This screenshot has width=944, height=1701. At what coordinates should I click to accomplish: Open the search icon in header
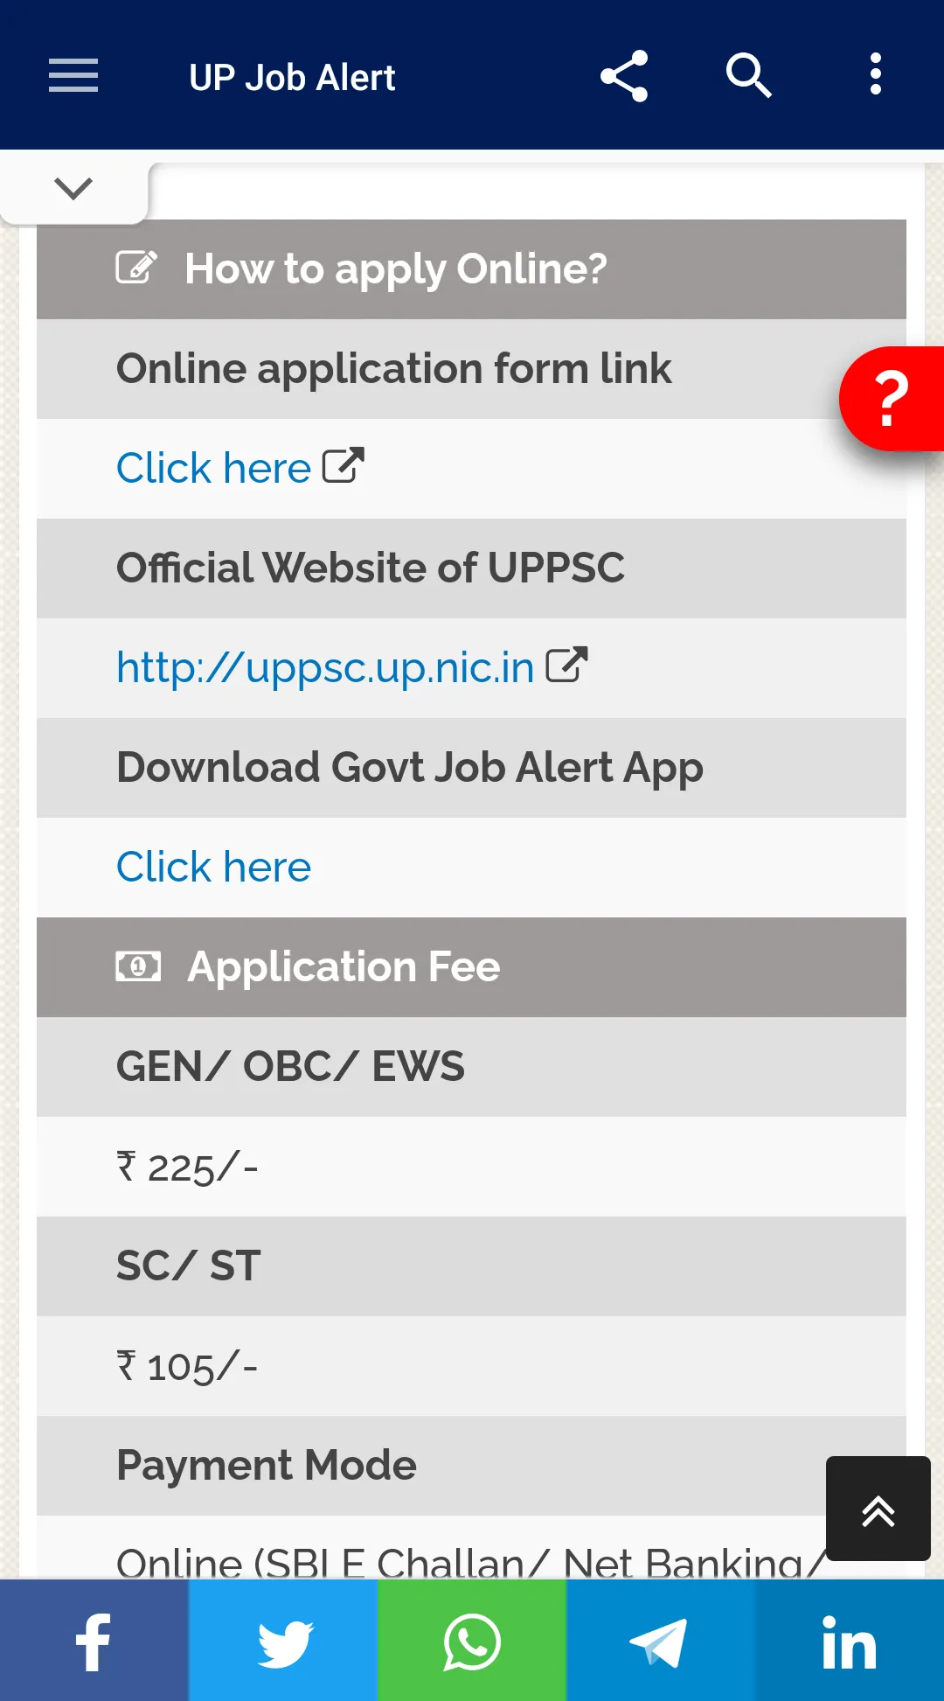pos(749,75)
